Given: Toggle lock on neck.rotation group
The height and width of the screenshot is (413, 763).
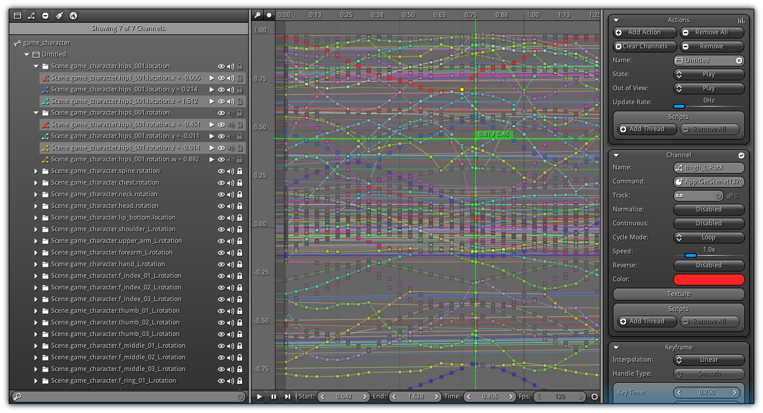Looking at the screenshot, I should point(239,195).
